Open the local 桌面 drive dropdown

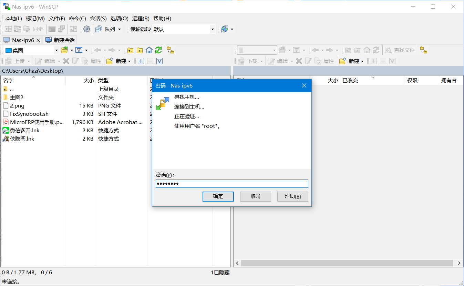click(x=57, y=50)
